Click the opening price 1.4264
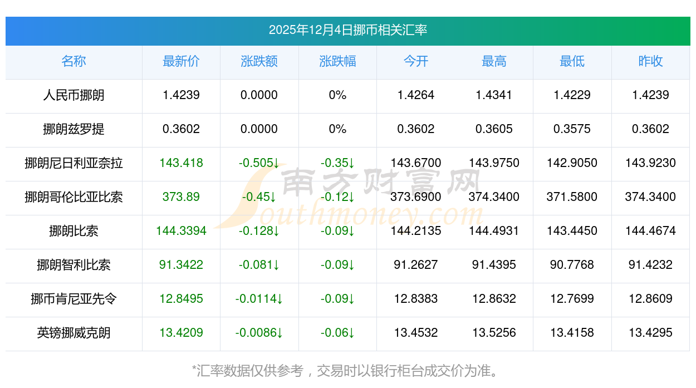Viewport: 696px width, 388px height. point(416,95)
